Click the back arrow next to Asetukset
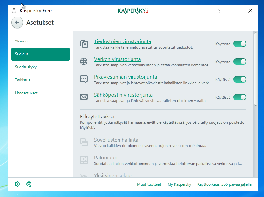Viewport: 264px width, 197px height. [17, 22]
